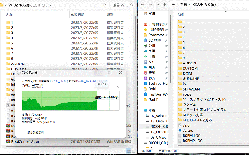Click the 影片 video icon in the sidebar
249x155 pixels.
tap(146, 78)
